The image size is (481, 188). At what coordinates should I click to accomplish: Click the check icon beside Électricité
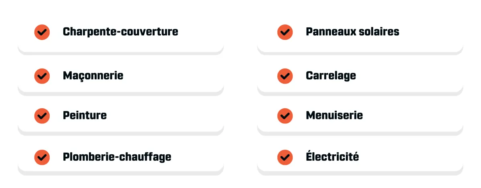click(285, 157)
